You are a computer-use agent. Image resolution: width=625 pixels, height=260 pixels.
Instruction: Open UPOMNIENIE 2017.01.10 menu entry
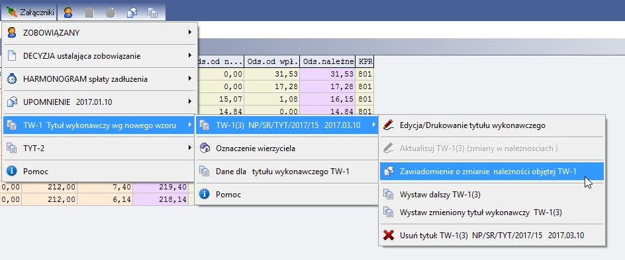point(100,102)
